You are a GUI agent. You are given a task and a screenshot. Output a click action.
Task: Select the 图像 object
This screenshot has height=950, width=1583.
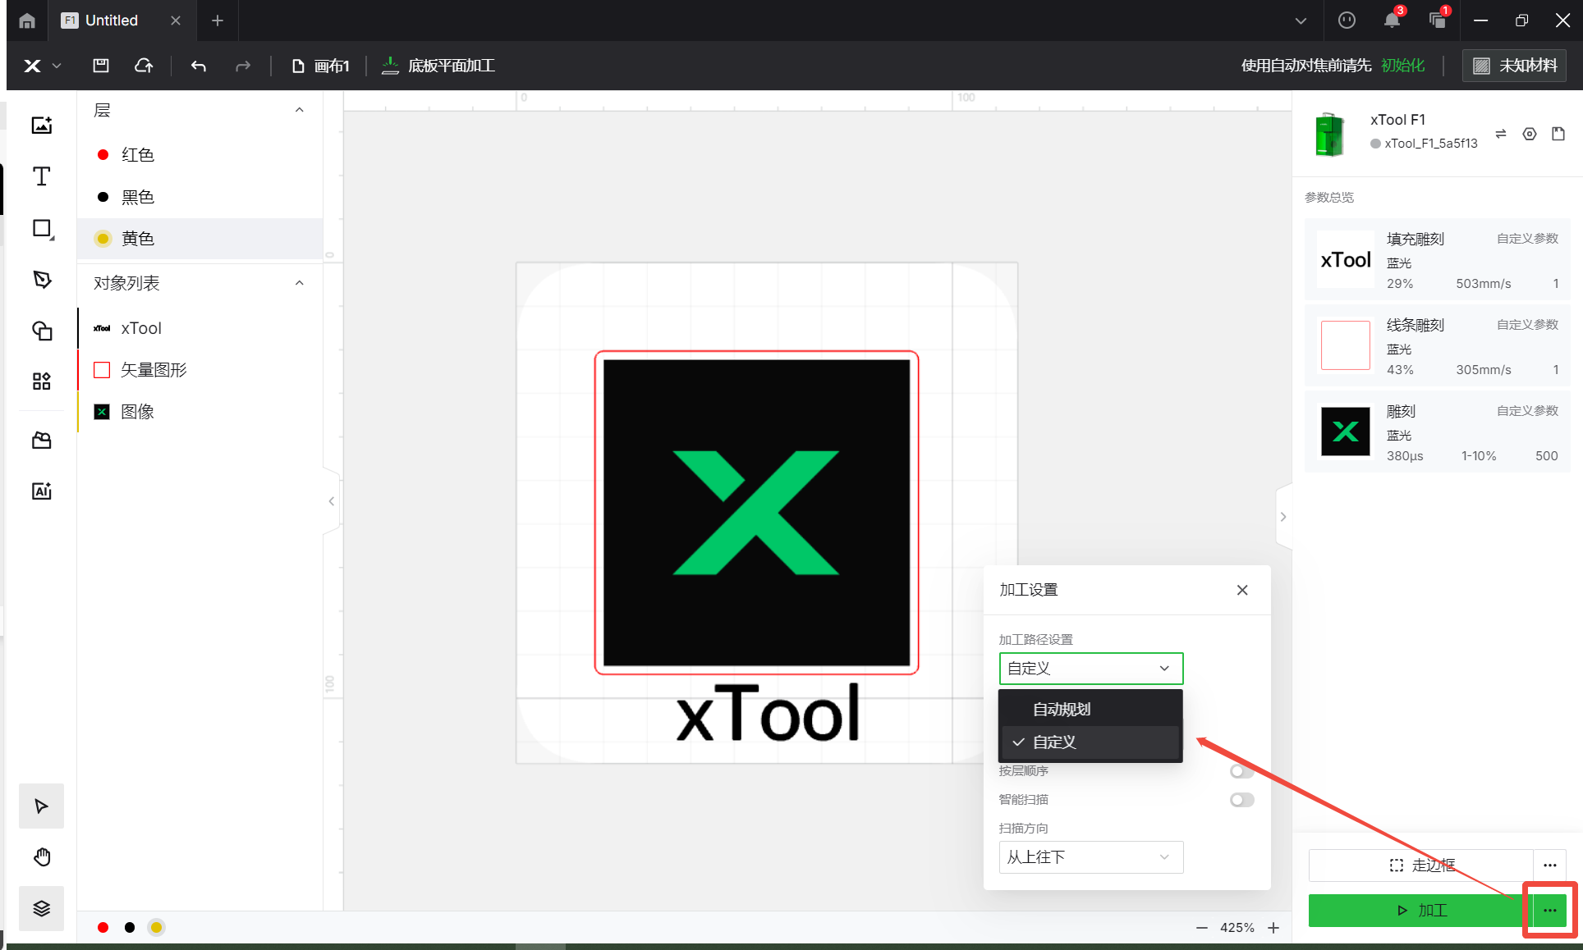coord(200,412)
